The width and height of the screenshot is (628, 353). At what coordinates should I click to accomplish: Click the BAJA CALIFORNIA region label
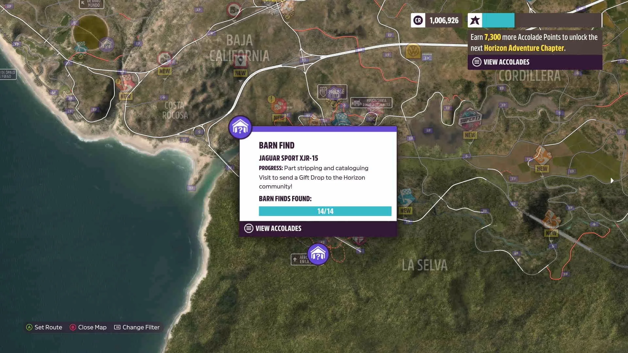tap(239, 48)
